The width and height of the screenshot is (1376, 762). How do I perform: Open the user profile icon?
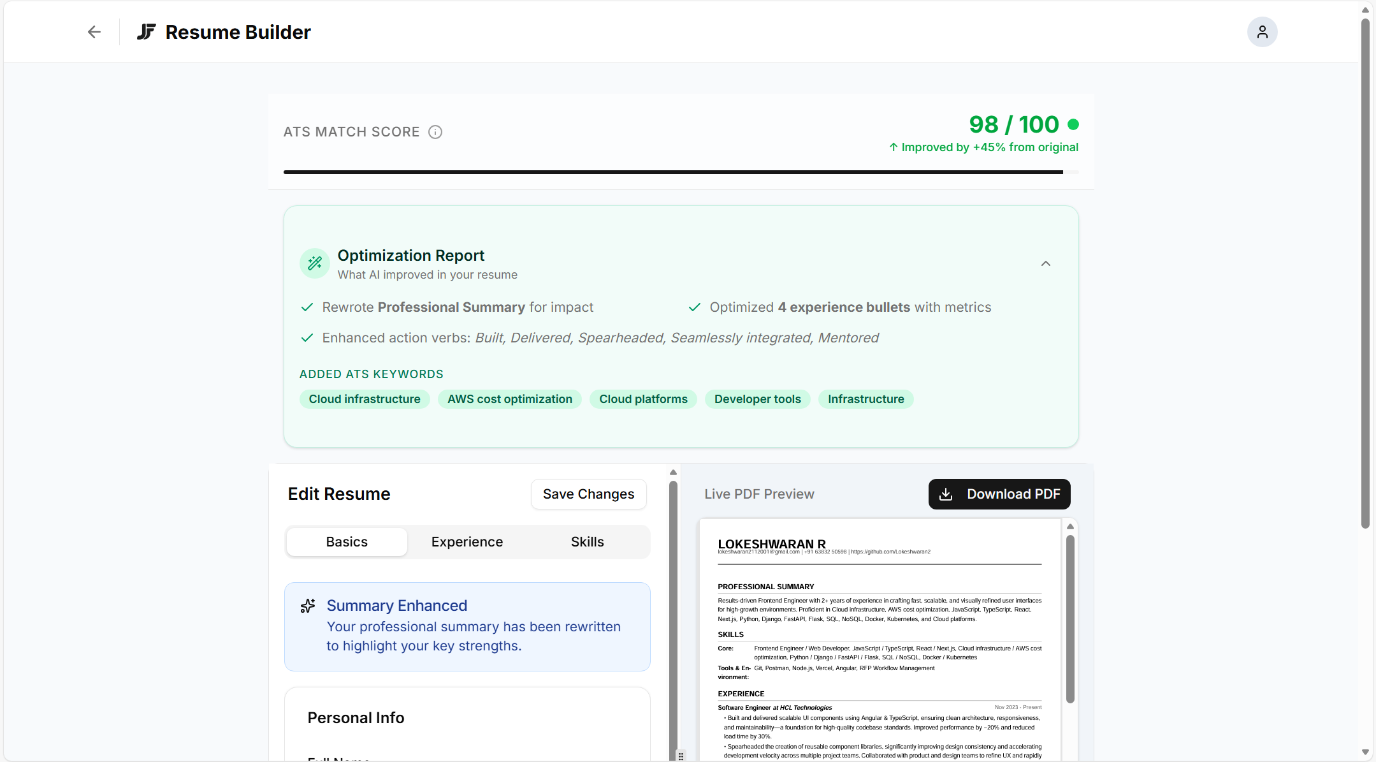coord(1263,31)
